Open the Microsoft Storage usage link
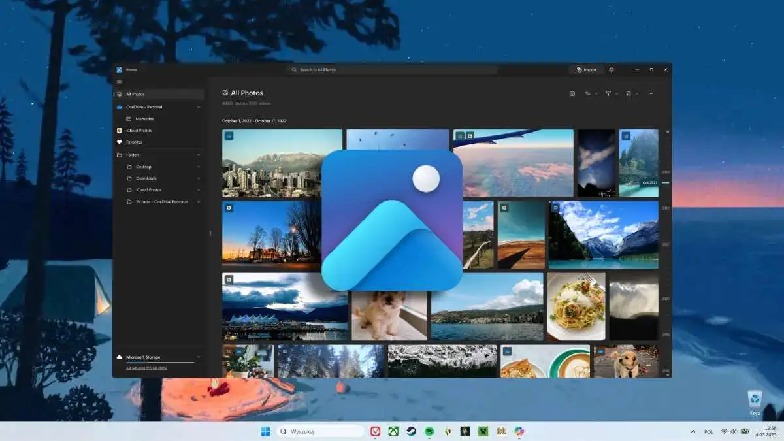 click(x=147, y=369)
